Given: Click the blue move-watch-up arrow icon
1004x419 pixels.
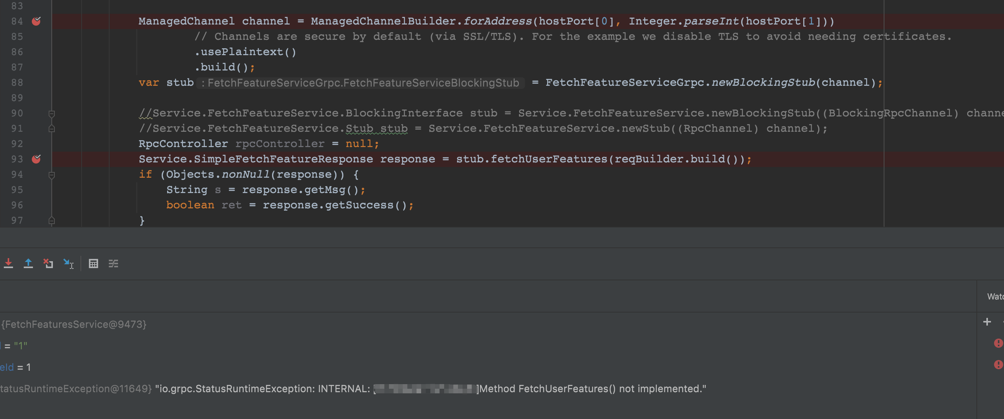Looking at the screenshot, I should 28,263.
